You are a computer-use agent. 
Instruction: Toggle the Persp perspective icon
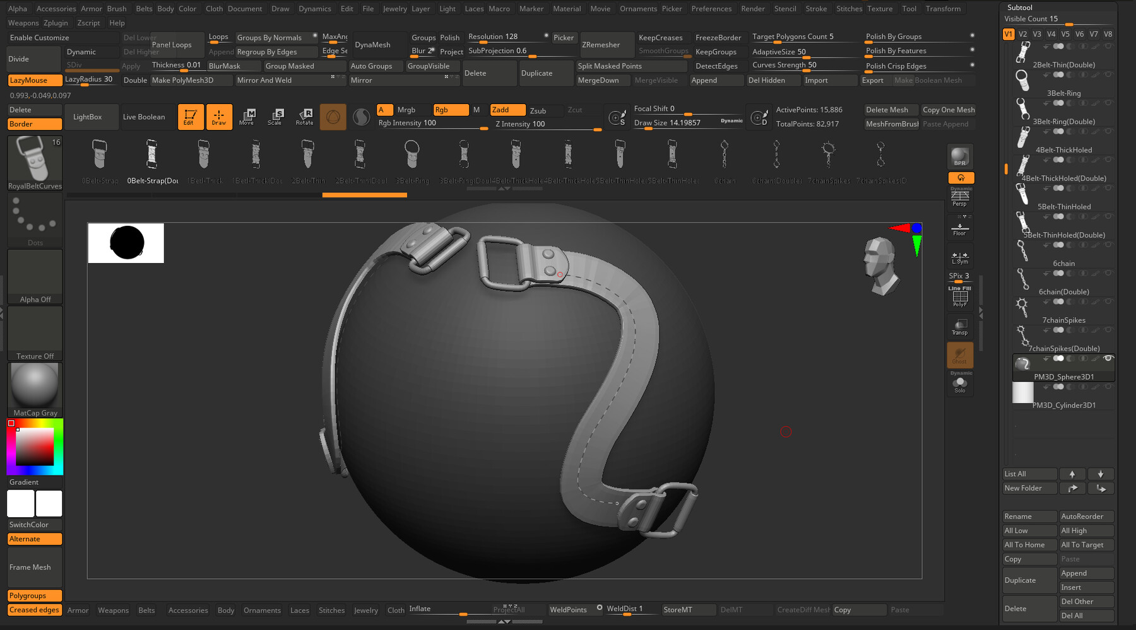tap(960, 197)
